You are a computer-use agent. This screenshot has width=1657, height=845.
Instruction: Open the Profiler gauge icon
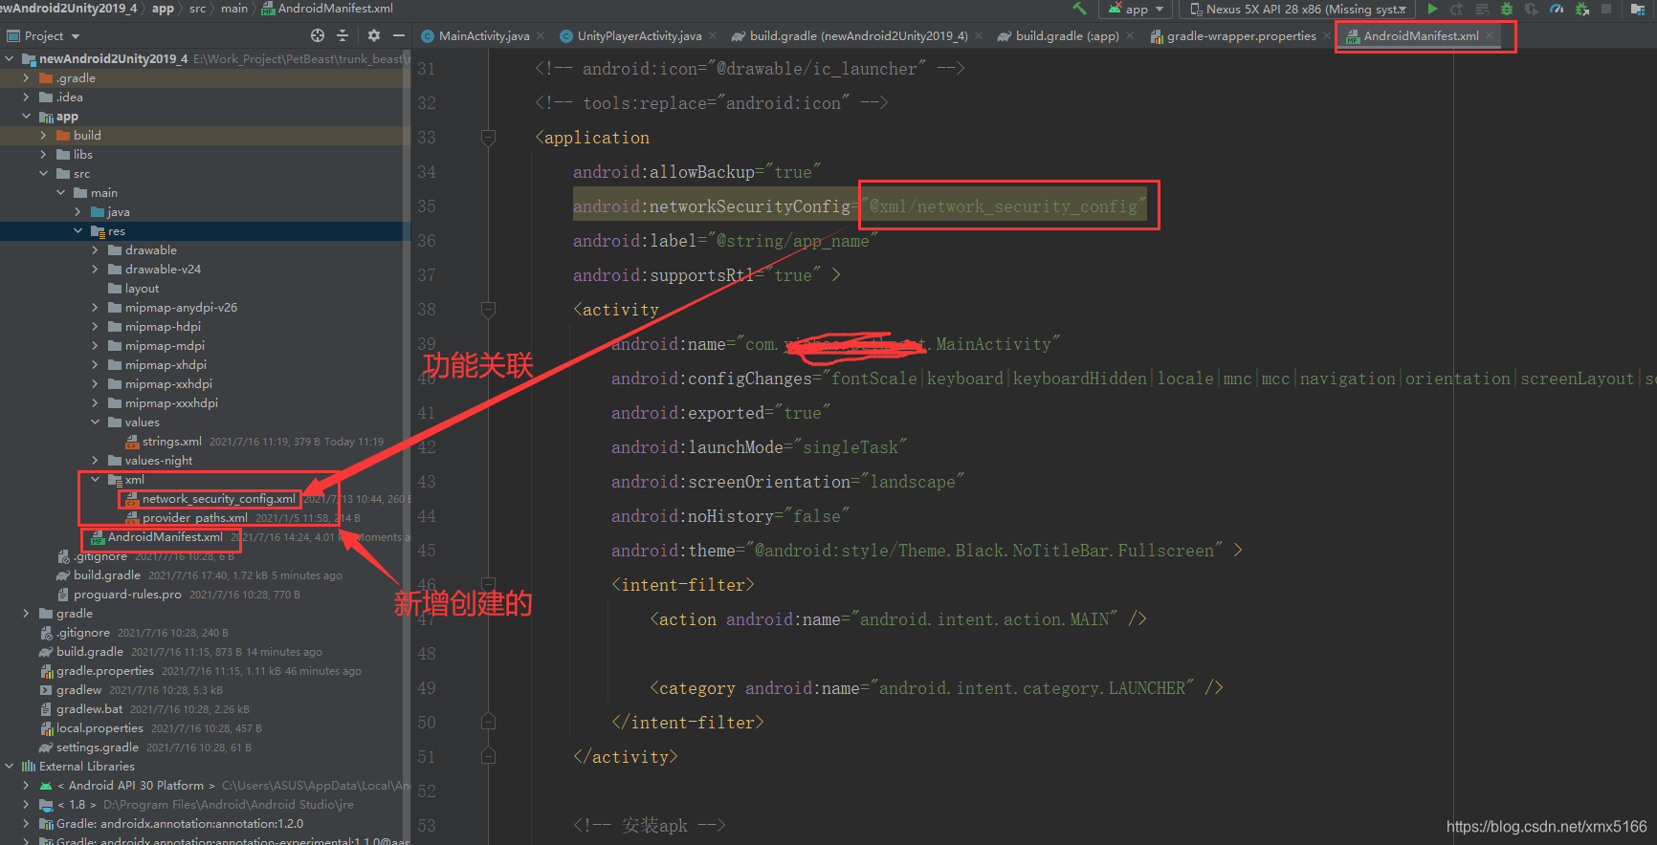[1557, 9]
